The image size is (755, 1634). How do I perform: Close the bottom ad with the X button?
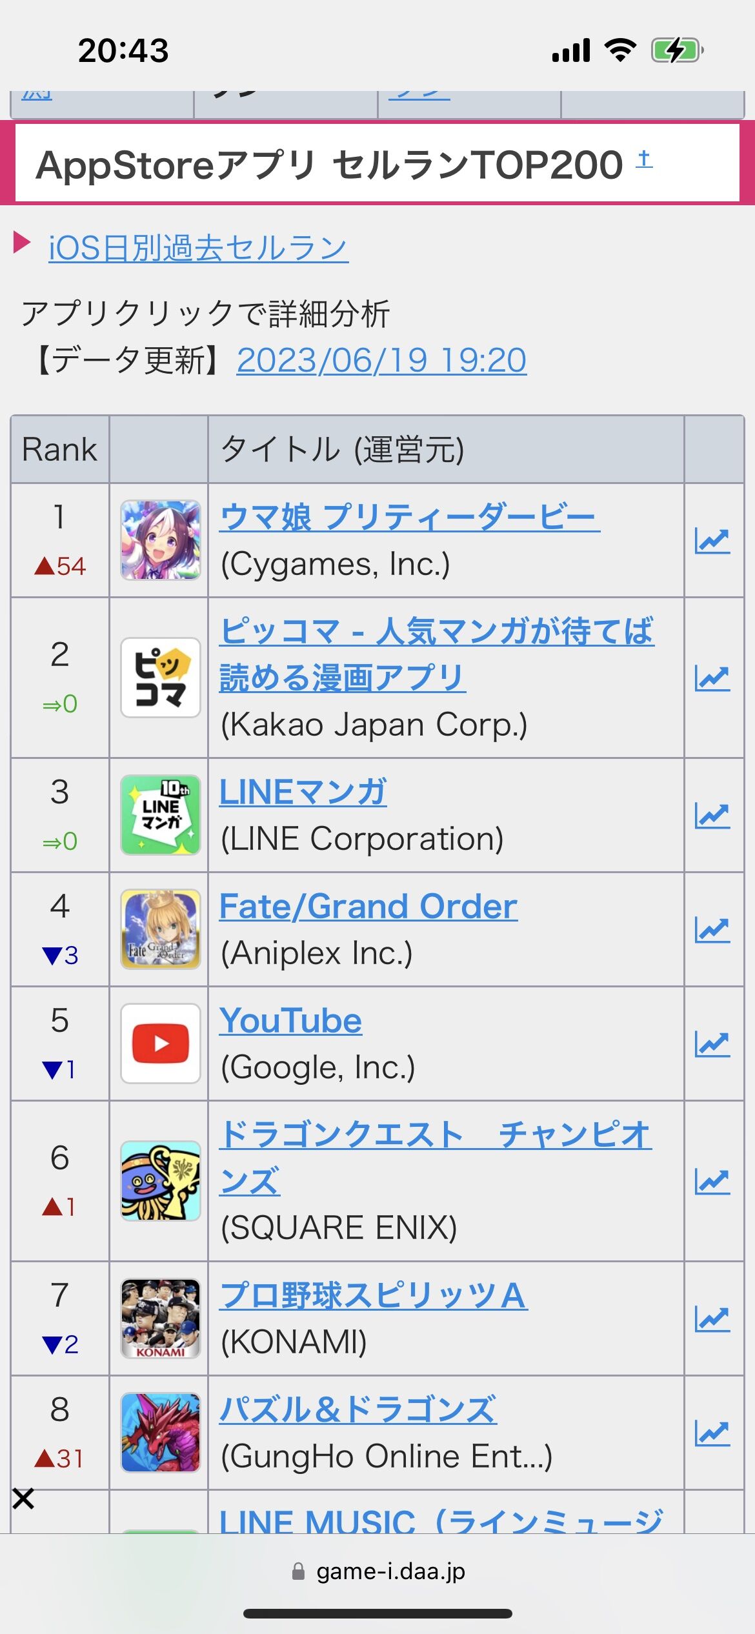click(23, 1498)
